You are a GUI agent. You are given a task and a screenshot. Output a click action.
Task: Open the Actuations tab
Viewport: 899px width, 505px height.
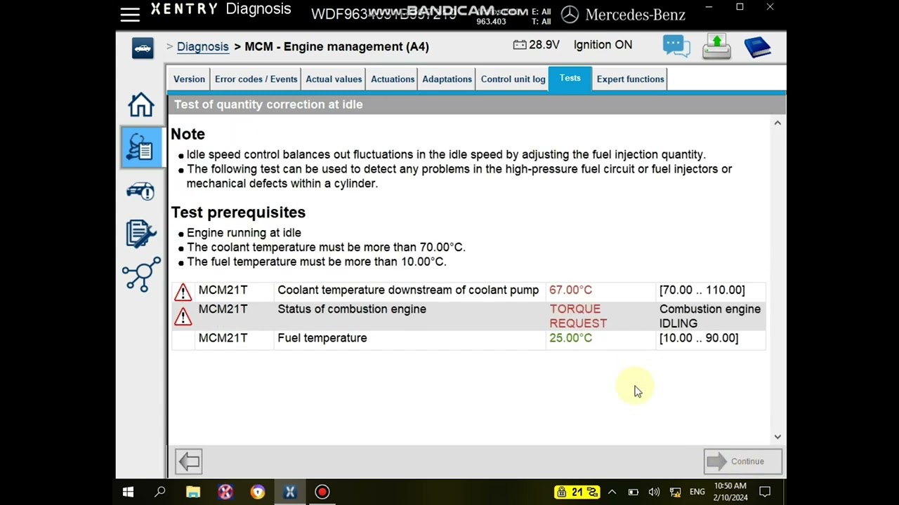click(x=393, y=79)
